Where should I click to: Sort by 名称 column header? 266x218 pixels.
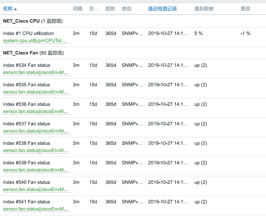(8, 9)
